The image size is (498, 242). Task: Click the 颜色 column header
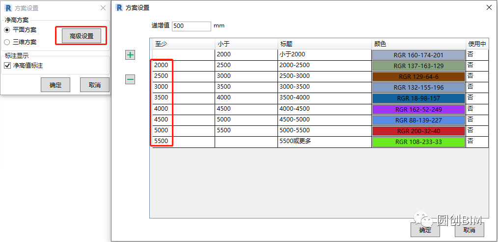[x=418, y=44]
